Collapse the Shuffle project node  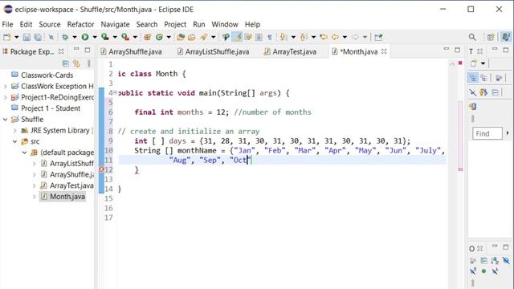(x=6, y=120)
